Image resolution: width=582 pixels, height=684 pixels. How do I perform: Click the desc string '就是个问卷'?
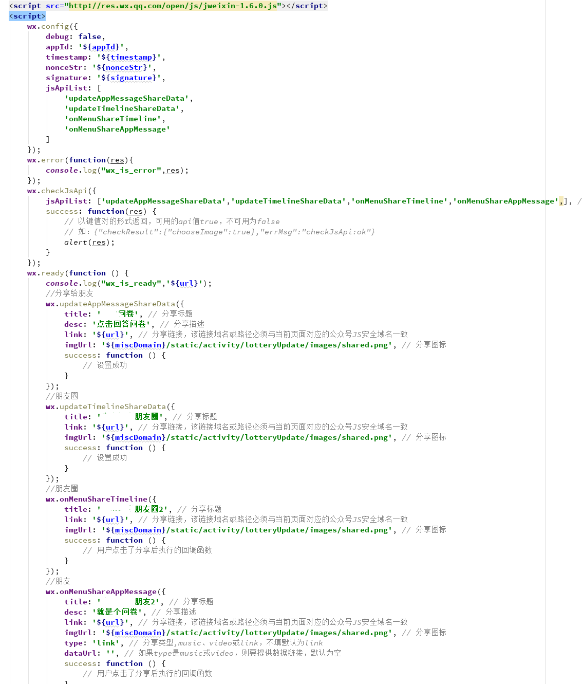point(118,612)
